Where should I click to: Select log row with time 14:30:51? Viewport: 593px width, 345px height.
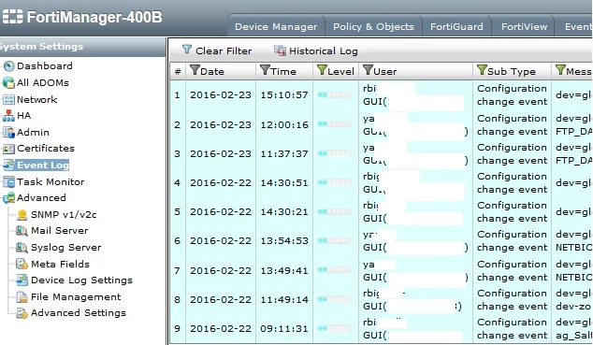coord(381,183)
